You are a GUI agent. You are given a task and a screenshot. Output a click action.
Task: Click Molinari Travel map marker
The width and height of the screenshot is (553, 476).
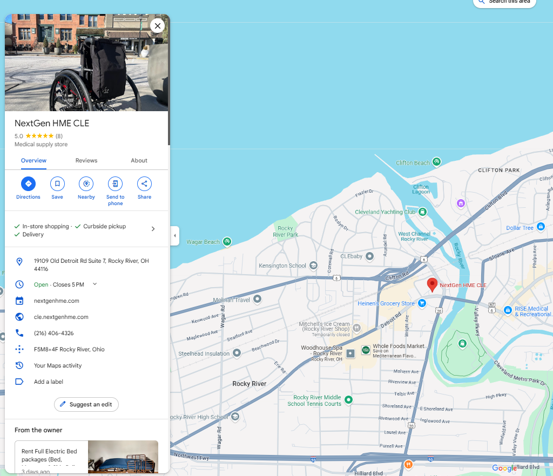pyautogui.click(x=258, y=299)
